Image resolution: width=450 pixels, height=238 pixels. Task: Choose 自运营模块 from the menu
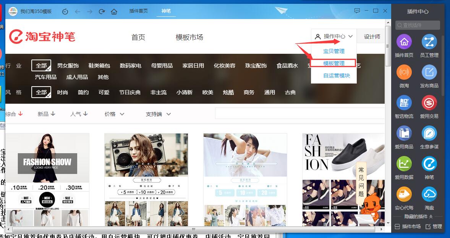point(337,76)
